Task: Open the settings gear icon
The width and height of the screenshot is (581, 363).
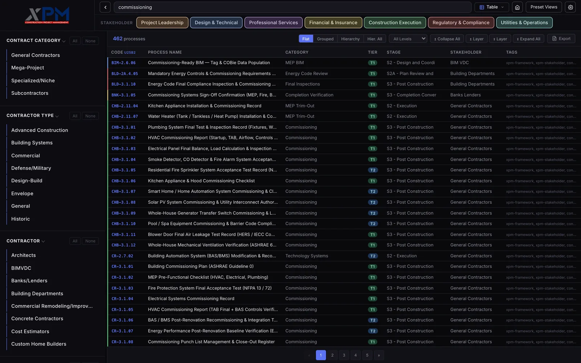Action: point(570,7)
